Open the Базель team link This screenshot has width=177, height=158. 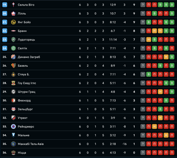coord(23,66)
